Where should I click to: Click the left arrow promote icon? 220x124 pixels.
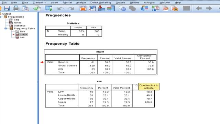coord(199,8)
